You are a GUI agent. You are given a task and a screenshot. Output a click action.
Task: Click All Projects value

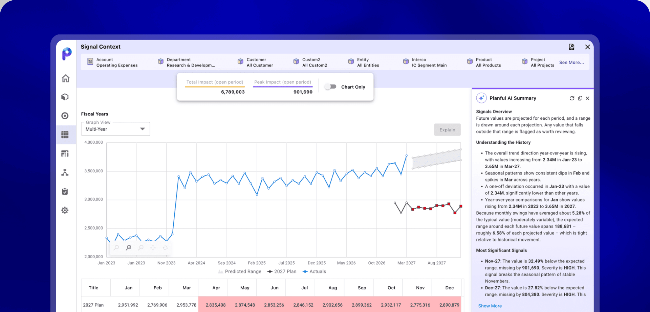pyautogui.click(x=542, y=65)
